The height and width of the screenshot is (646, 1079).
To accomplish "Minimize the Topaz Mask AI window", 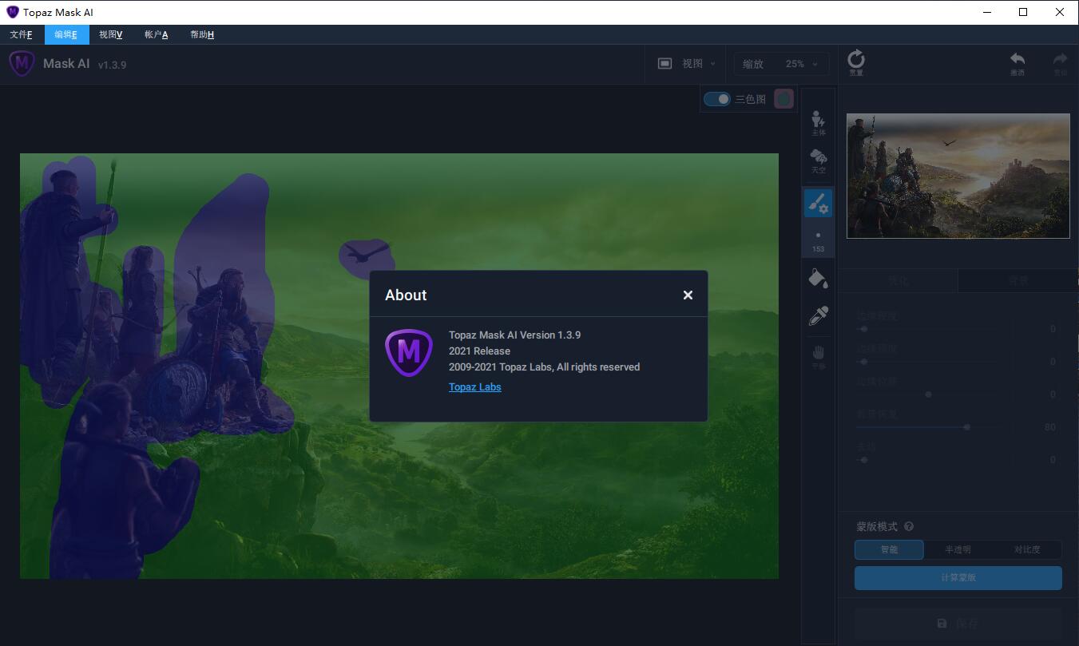I will click(986, 12).
